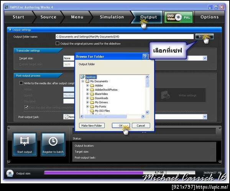The width and height of the screenshot is (230, 191).
Task: Click the Start output icon button
Action: coord(25,144)
